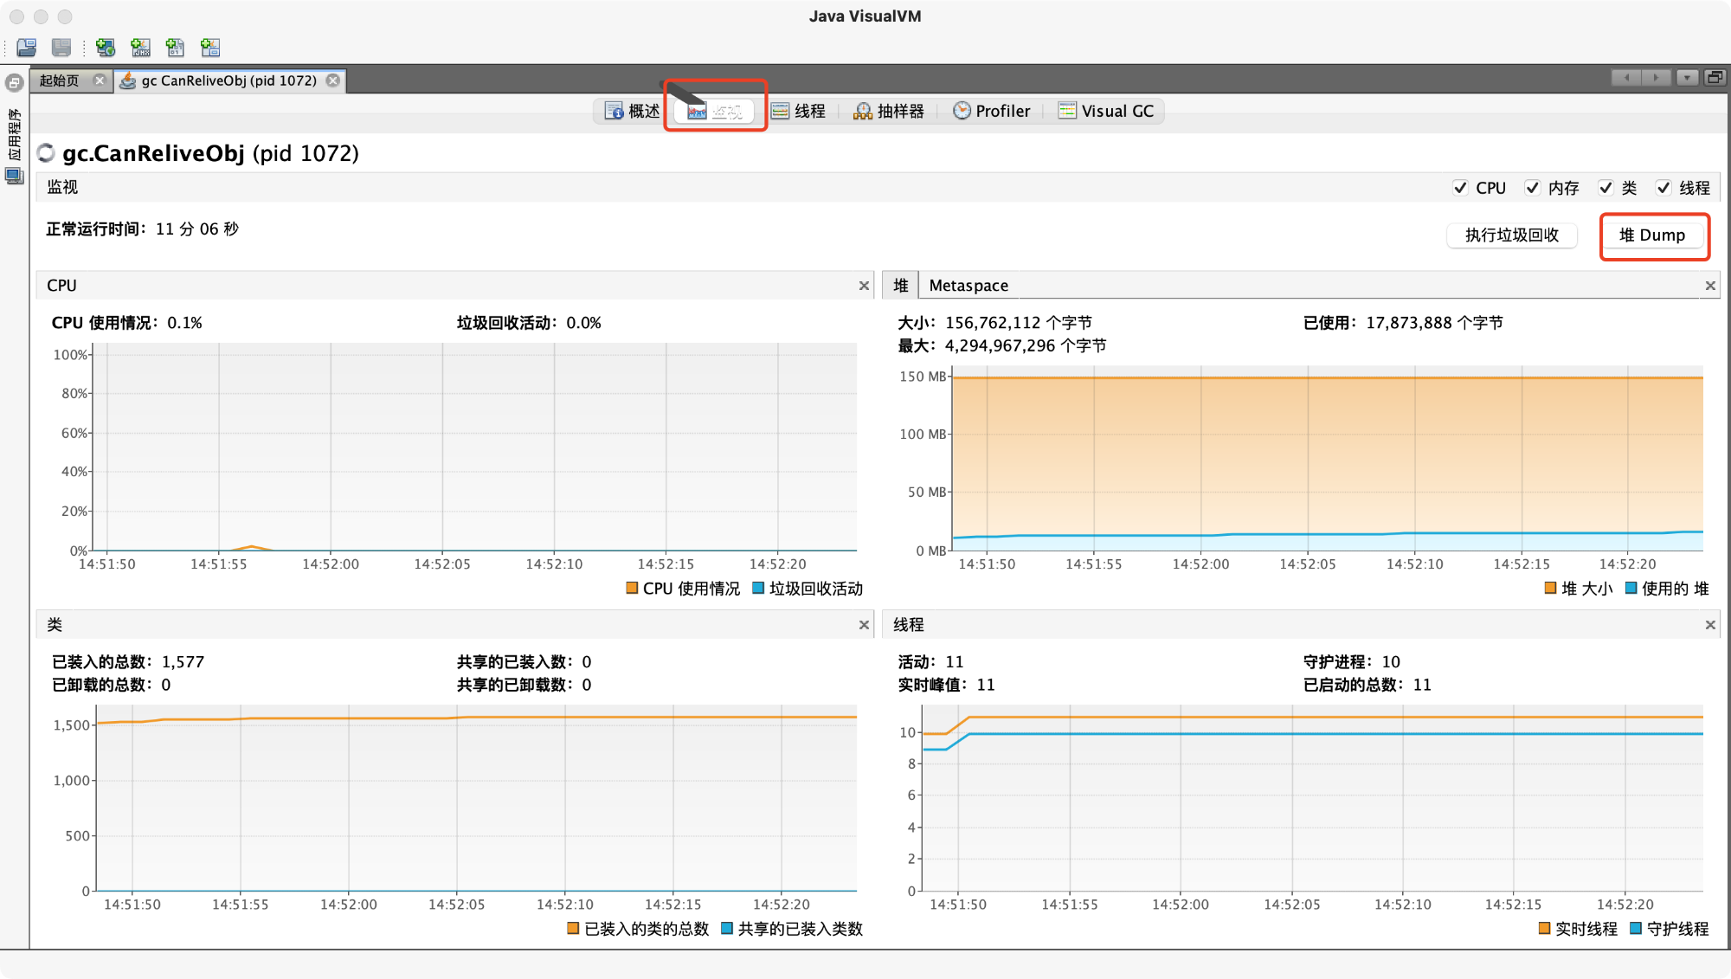Click the greyed Save toolbar icon
This screenshot has height=979, width=1731.
coord(61,48)
